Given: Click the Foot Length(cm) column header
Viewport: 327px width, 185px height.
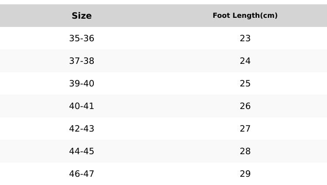Looking at the screenshot, I should (x=245, y=16).
